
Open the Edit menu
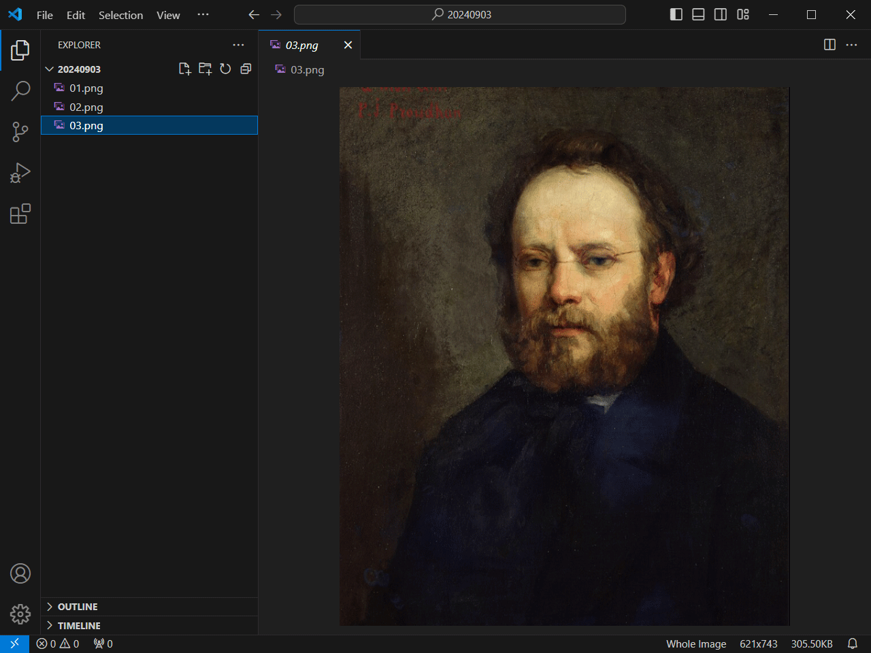[x=76, y=15]
